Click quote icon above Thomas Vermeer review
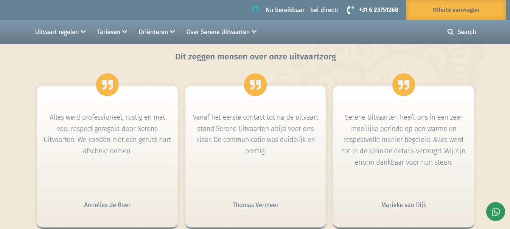The width and height of the screenshot is (510, 229). pos(255,85)
